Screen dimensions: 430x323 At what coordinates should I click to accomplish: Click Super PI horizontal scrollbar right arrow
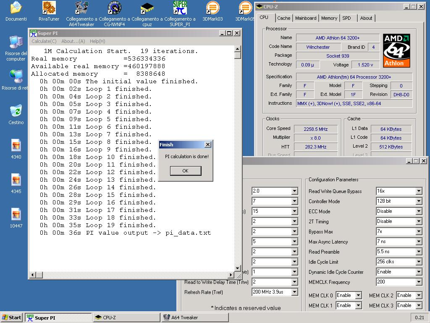(x=231, y=275)
